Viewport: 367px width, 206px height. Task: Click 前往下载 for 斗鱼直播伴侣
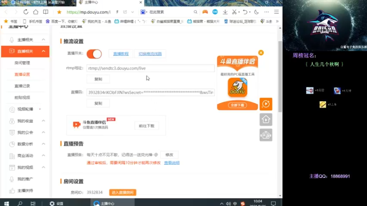click(146, 126)
